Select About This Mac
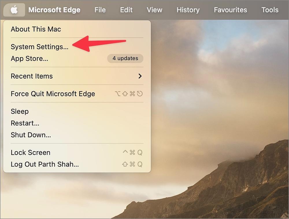 click(x=77, y=29)
